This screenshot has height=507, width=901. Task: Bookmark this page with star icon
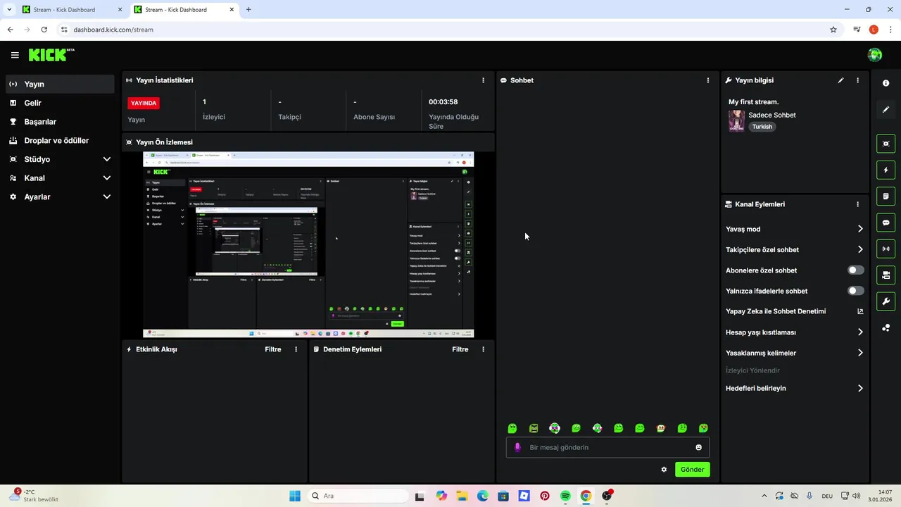point(833,30)
